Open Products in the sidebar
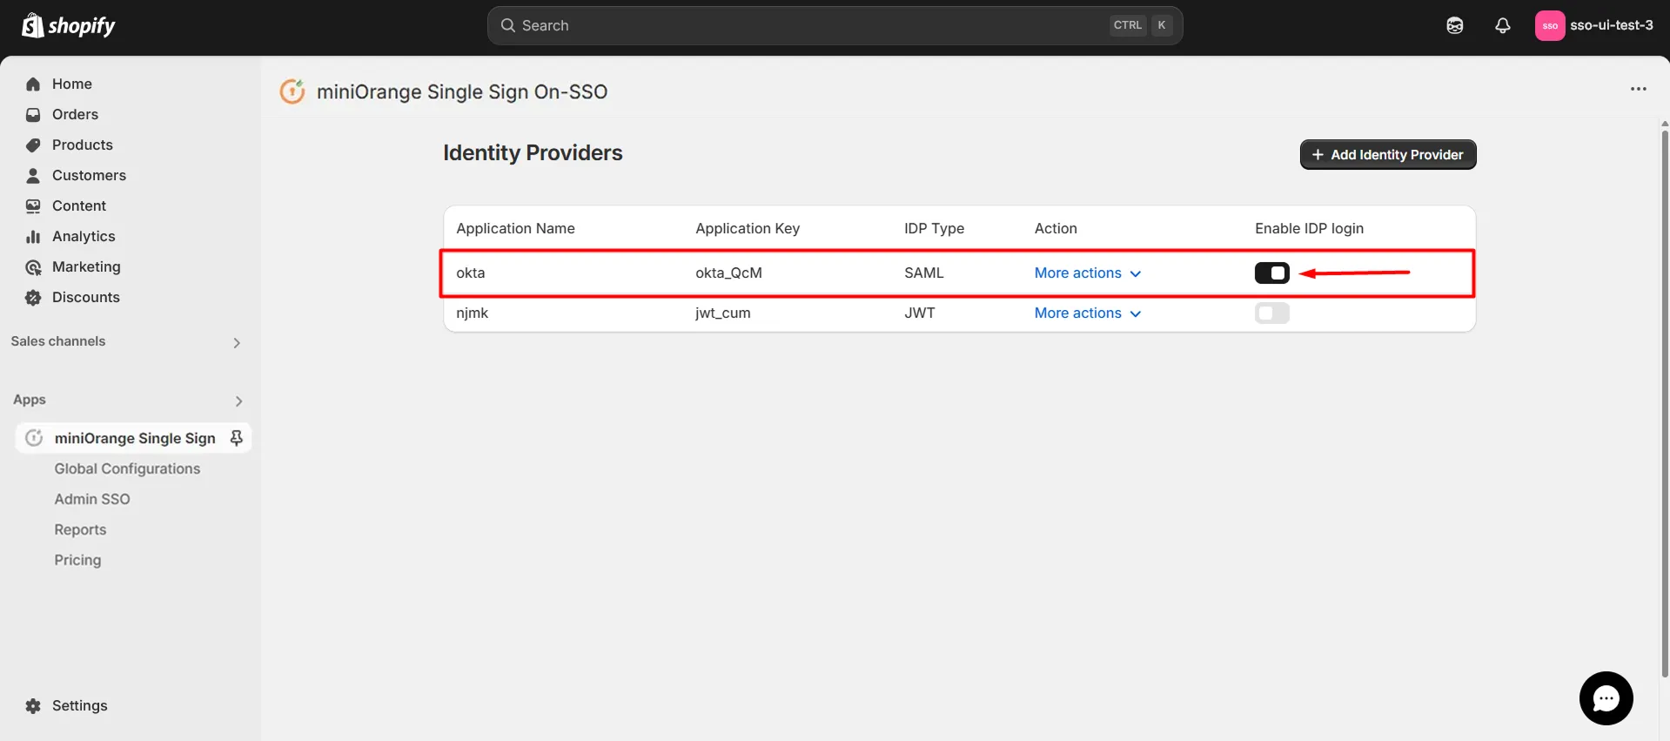The image size is (1670, 741). tap(83, 145)
